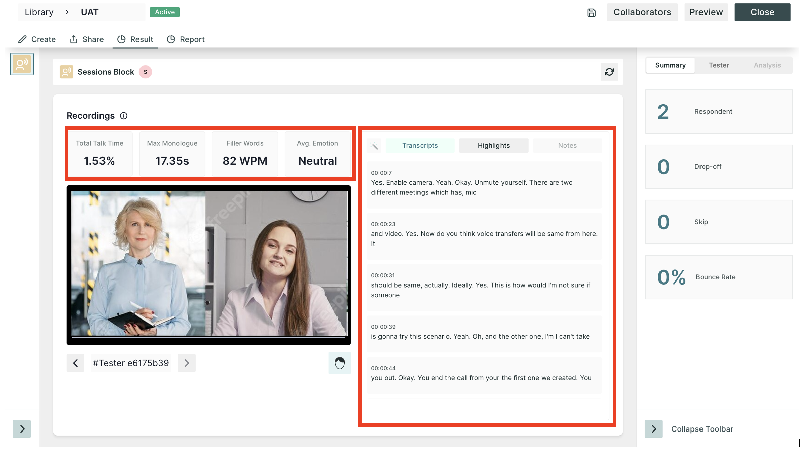The width and height of the screenshot is (800, 450).
Task: Click the Filler Words card
Action: pyautogui.click(x=245, y=154)
